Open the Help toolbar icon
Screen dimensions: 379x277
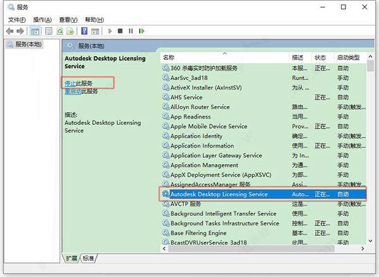(x=83, y=30)
